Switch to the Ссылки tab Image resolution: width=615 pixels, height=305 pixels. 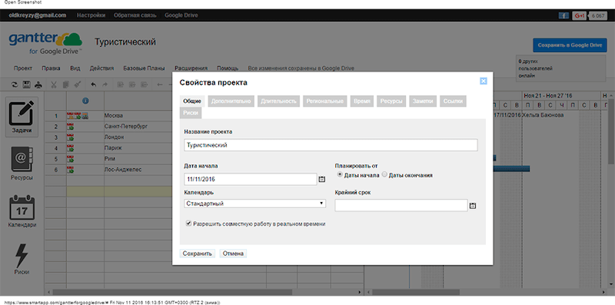point(453,101)
